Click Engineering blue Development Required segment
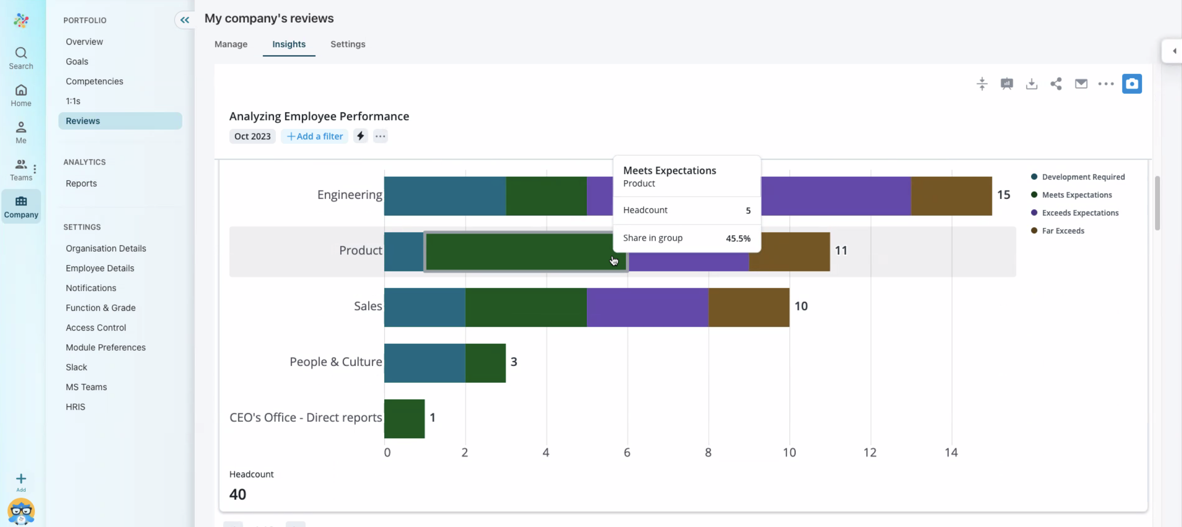This screenshot has width=1182, height=527. pos(445,196)
